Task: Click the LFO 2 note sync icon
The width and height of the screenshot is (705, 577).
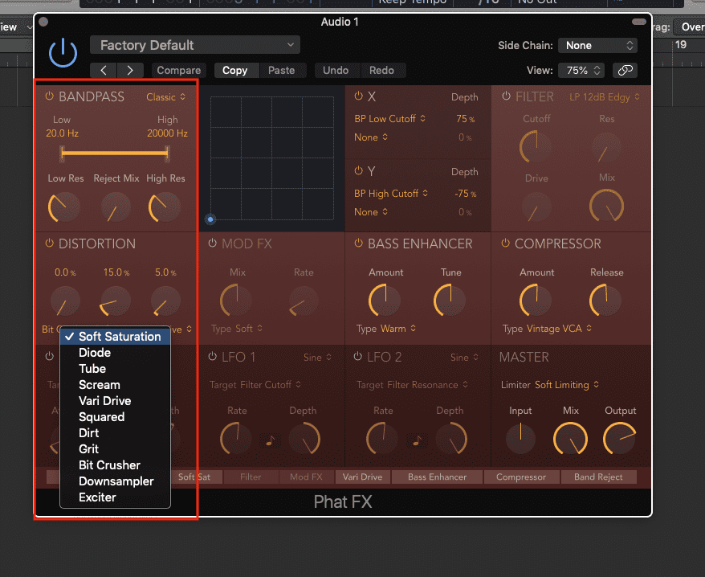Action: coord(417,440)
